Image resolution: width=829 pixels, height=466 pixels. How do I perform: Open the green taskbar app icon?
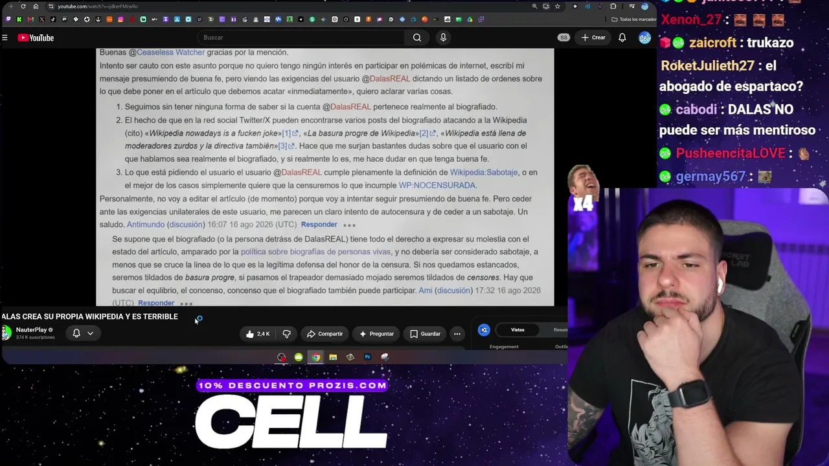(299, 357)
